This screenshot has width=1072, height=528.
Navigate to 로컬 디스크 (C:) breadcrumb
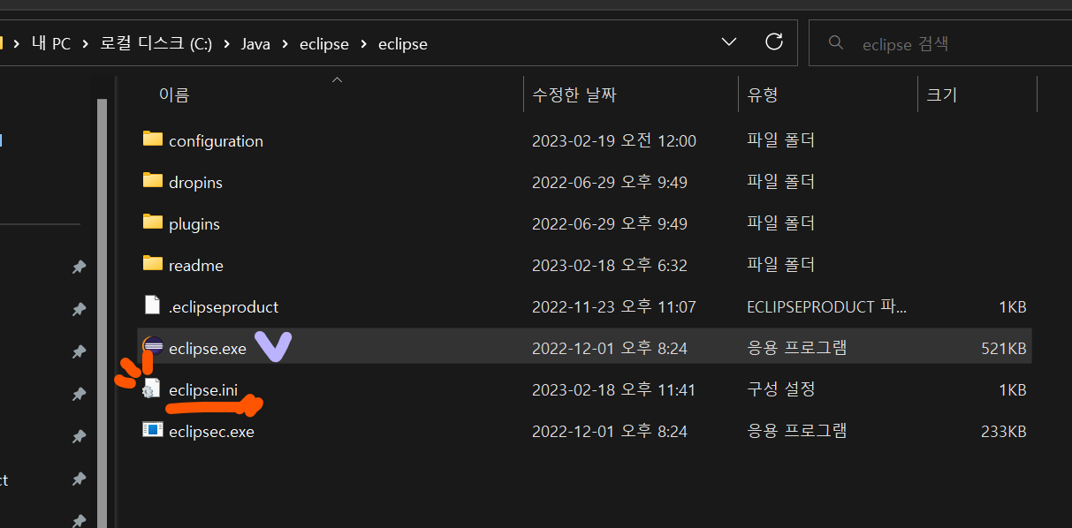pos(156,43)
